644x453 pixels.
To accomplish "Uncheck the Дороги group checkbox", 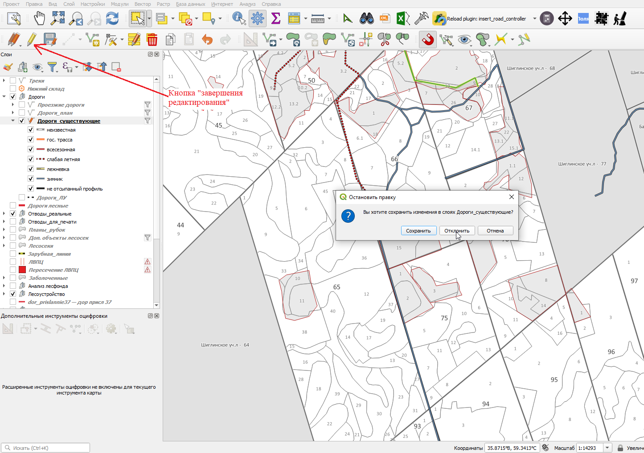I will click(x=13, y=97).
